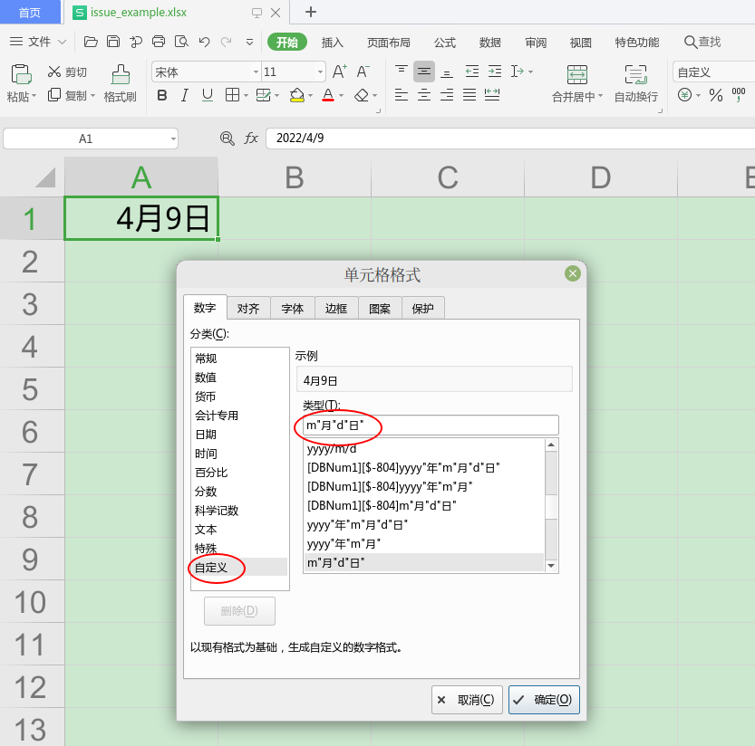Switch to 对齐 tab in the dialog
This screenshot has width=755, height=746.
click(x=248, y=309)
